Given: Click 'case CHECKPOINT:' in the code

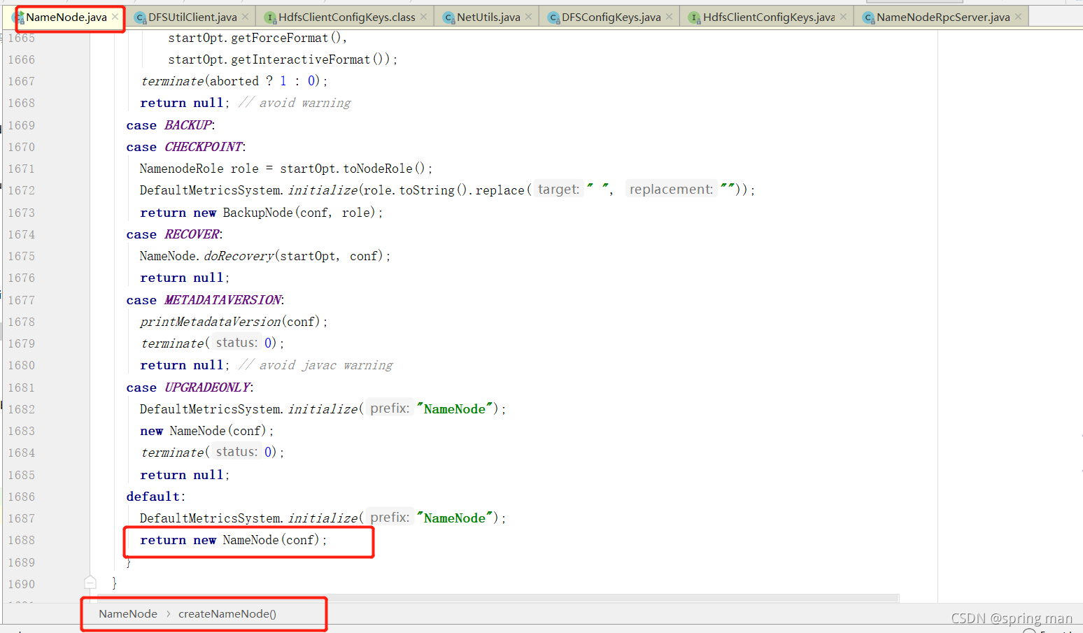Looking at the screenshot, I should (186, 147).
